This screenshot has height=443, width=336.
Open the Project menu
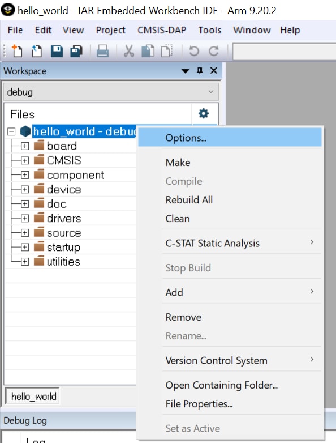click(111, 30)
